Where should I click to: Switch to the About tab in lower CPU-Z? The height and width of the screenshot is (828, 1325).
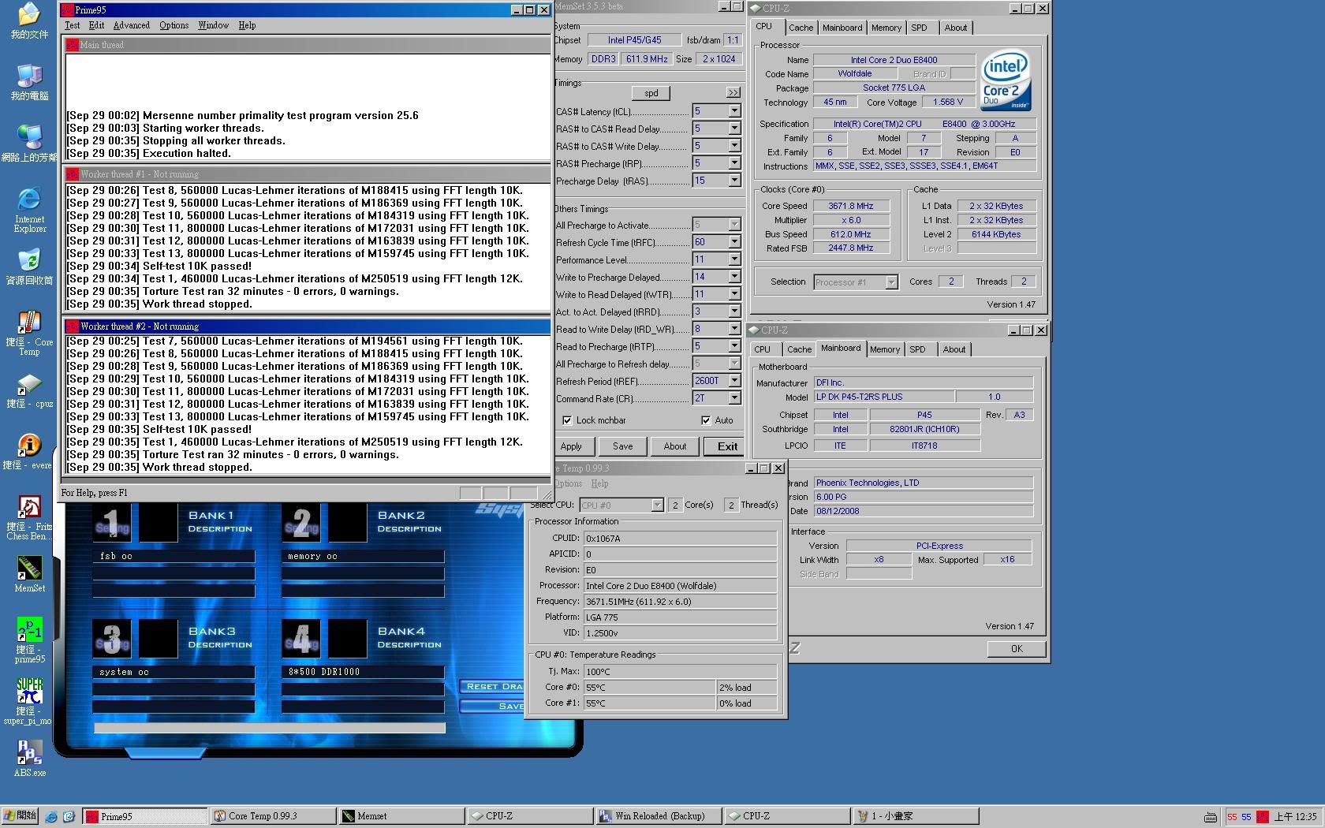[954, 349]
